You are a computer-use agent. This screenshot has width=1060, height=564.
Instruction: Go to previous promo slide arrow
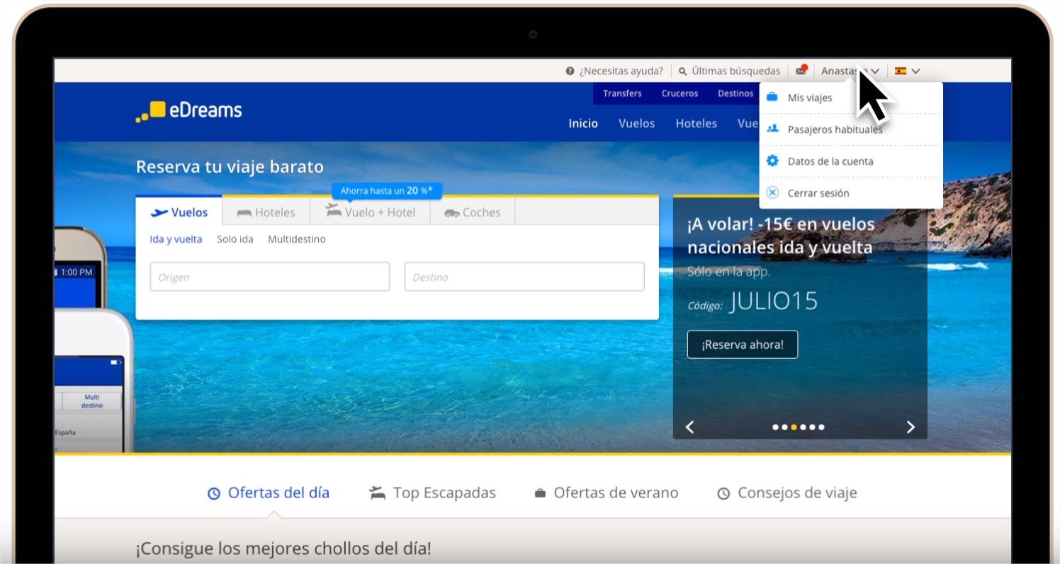(689, 427)
